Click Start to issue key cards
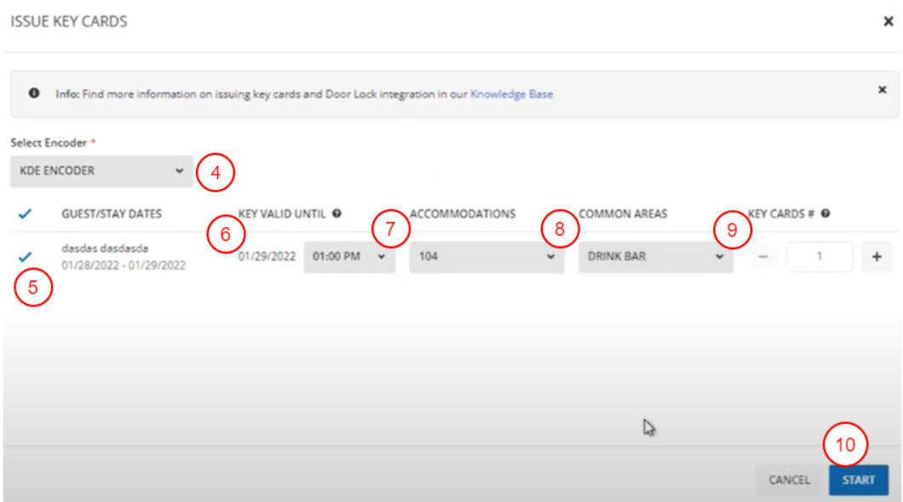Image resolution: width=903 pixels, height=502 pixels. (858, 480)
